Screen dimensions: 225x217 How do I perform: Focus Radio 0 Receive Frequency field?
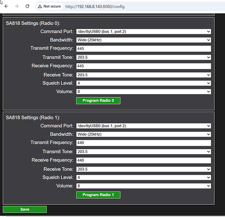tap(144, 66)
